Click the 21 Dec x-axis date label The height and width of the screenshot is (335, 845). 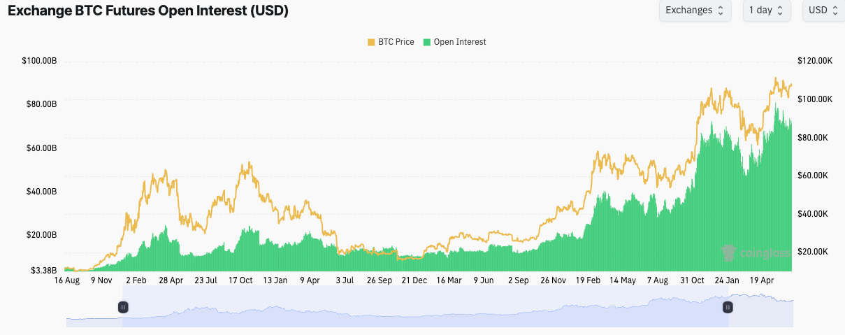point(414,280)
